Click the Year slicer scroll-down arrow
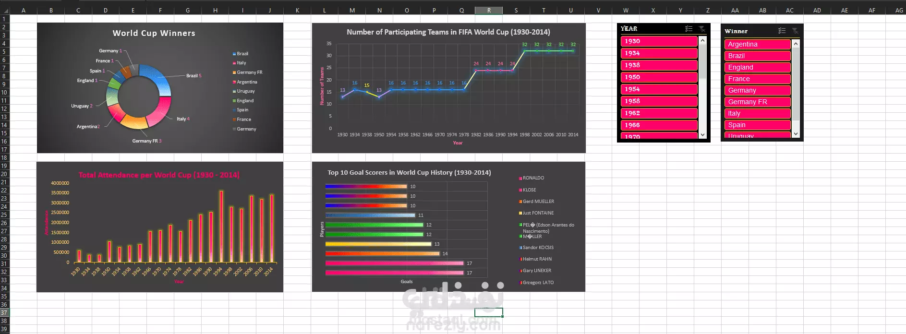Viewport: 906px width, 334px height. pyautogui.click(x=702, y=135)
